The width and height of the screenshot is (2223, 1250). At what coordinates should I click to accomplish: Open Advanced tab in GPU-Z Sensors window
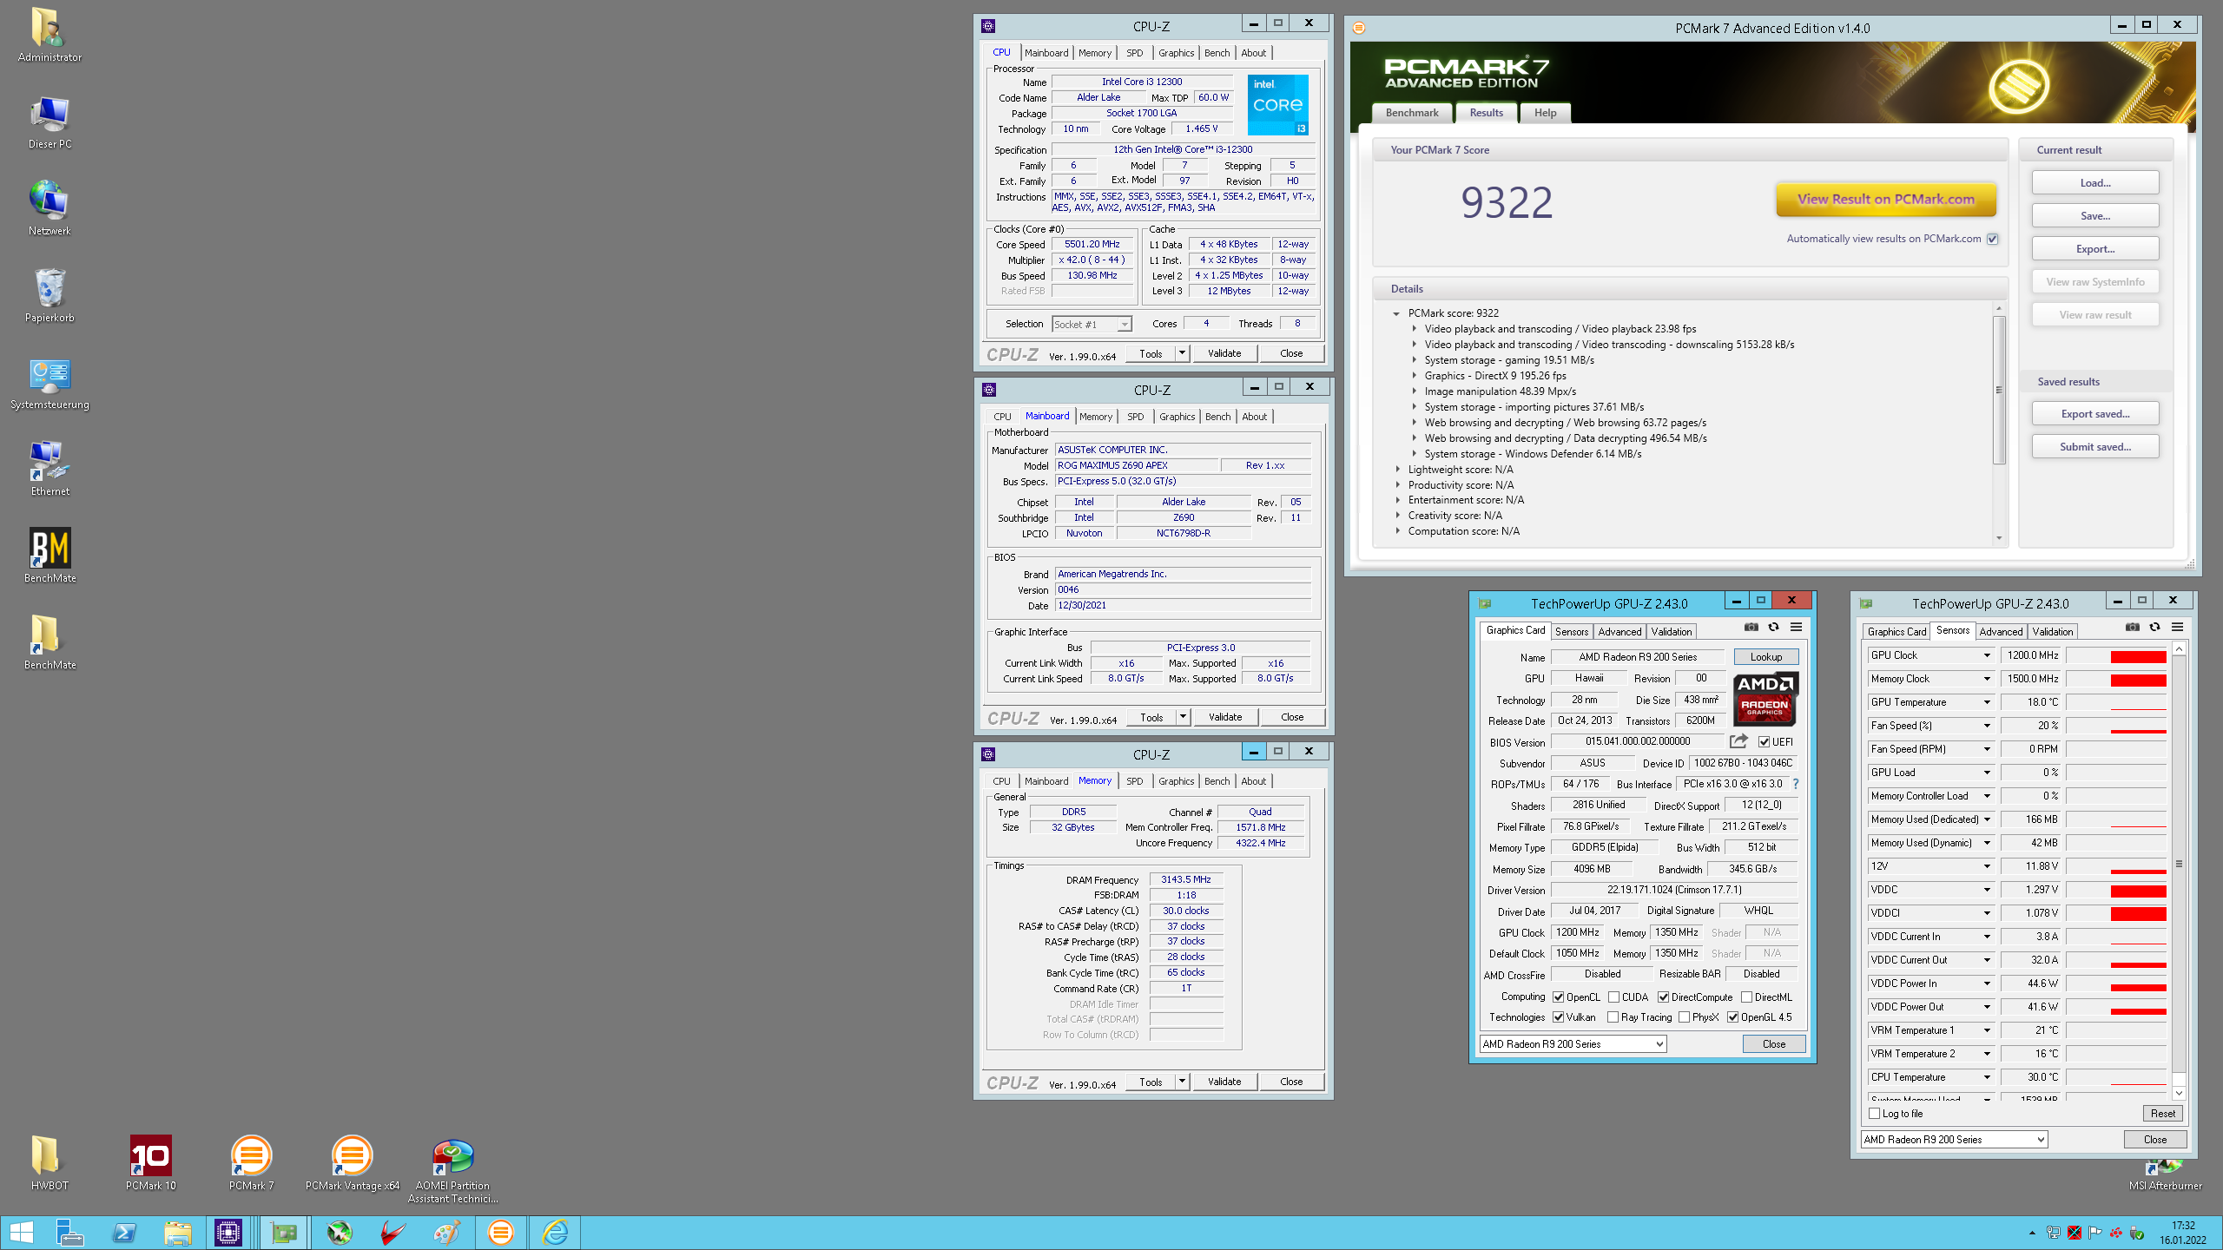pos(2001,631)
